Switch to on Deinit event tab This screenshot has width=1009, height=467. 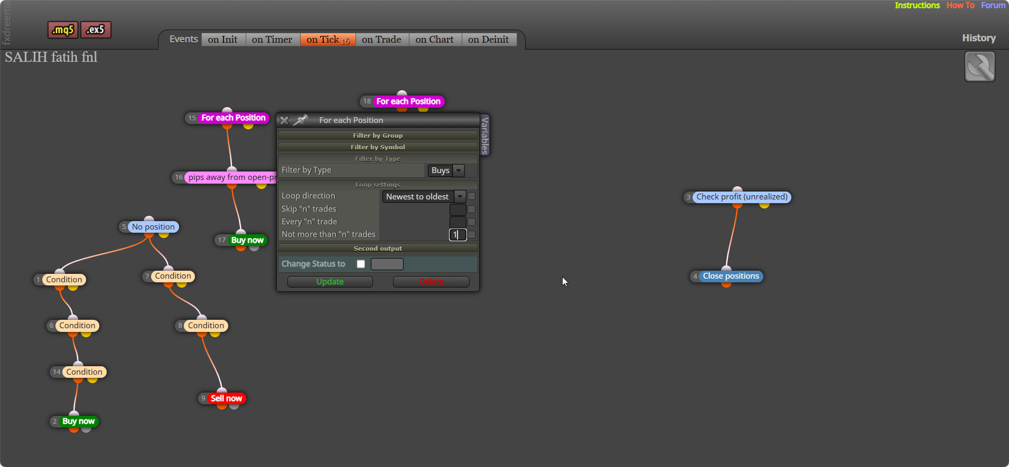click(488, 40)
